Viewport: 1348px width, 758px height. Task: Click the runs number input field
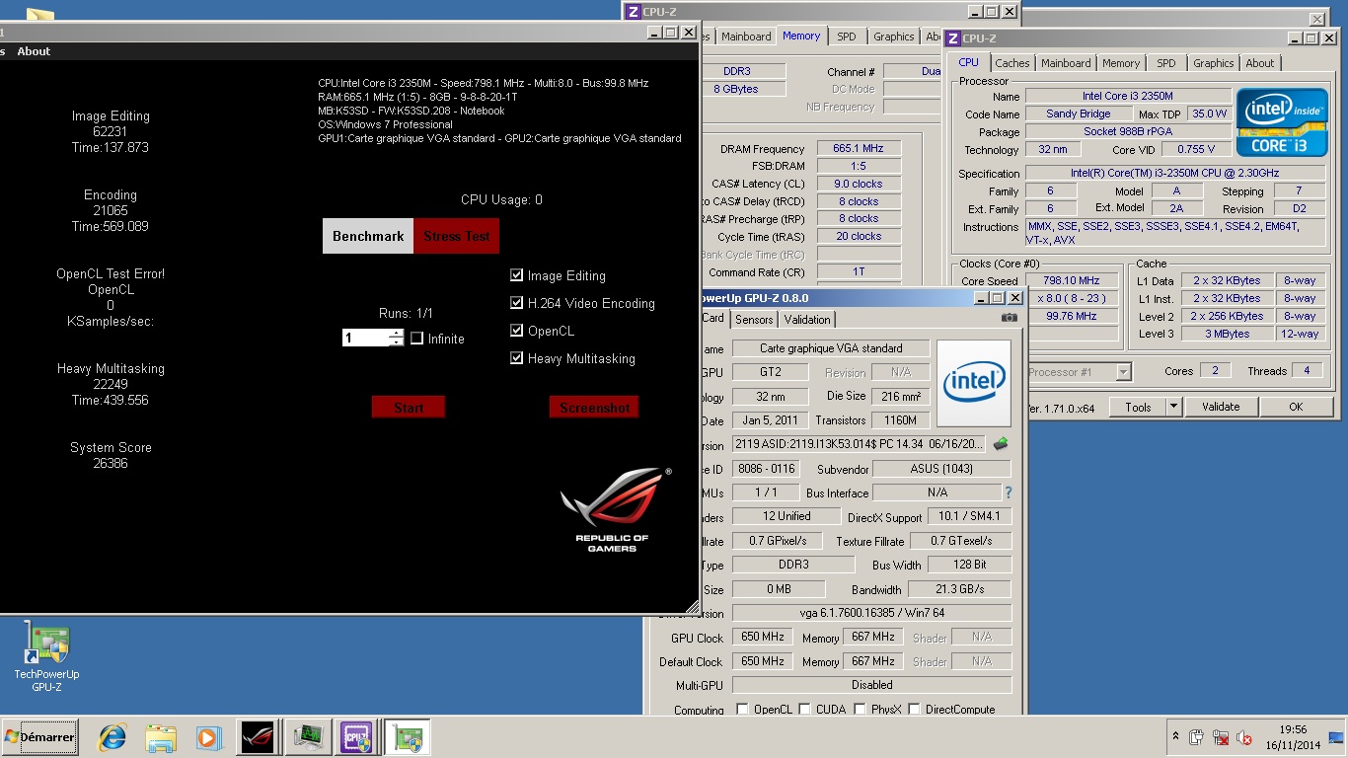[365, 338]
